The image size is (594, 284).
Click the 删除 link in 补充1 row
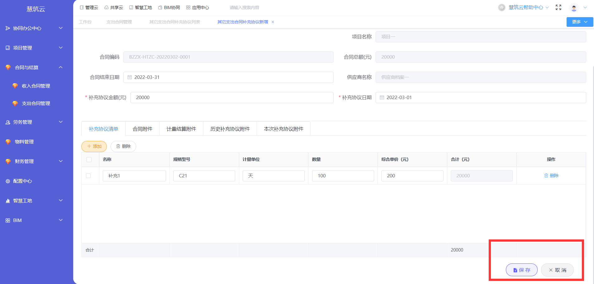pos(551,176)
